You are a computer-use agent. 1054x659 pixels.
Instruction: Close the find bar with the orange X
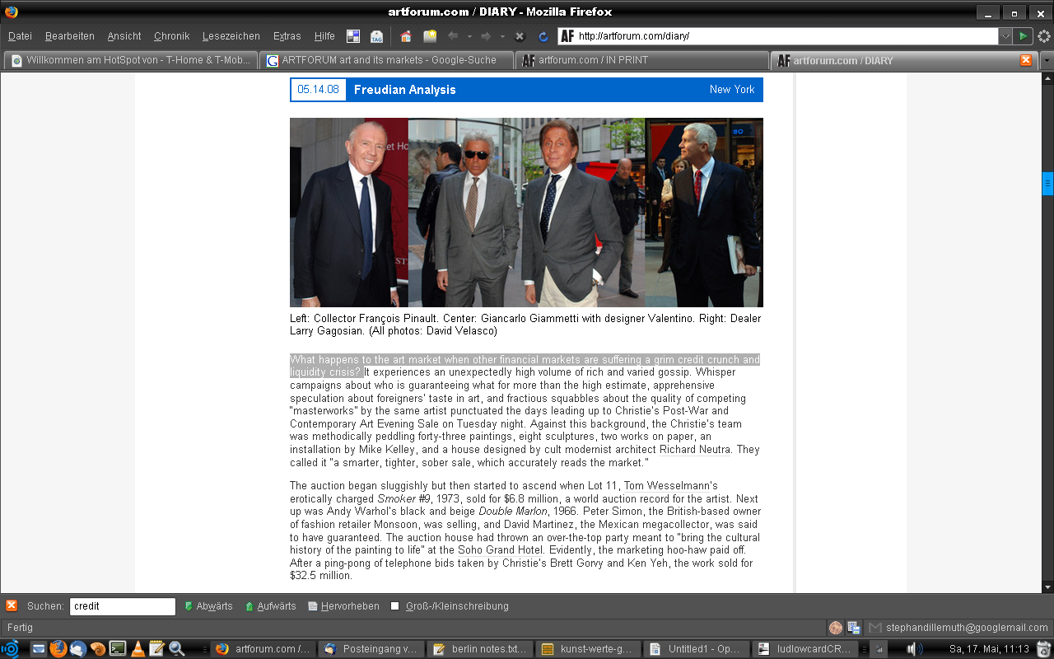click(x=12, y=605)
